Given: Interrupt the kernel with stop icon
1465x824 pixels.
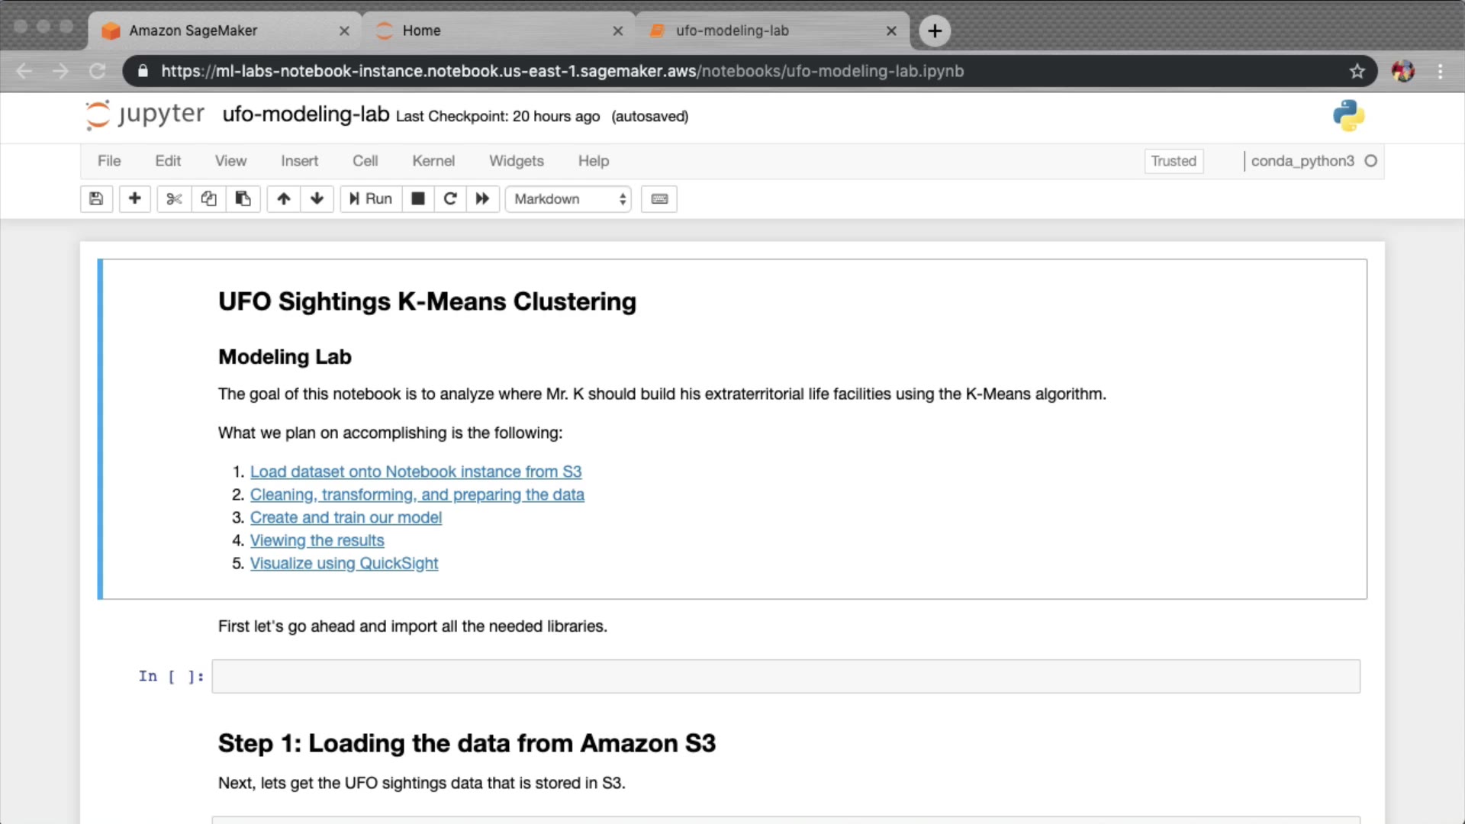Looking at the screenshot, I should (417, 199).
